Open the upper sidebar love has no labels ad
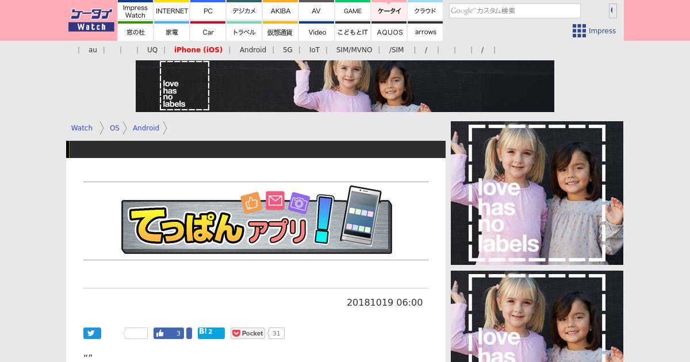The image size is (690, 362). (537, 193)
